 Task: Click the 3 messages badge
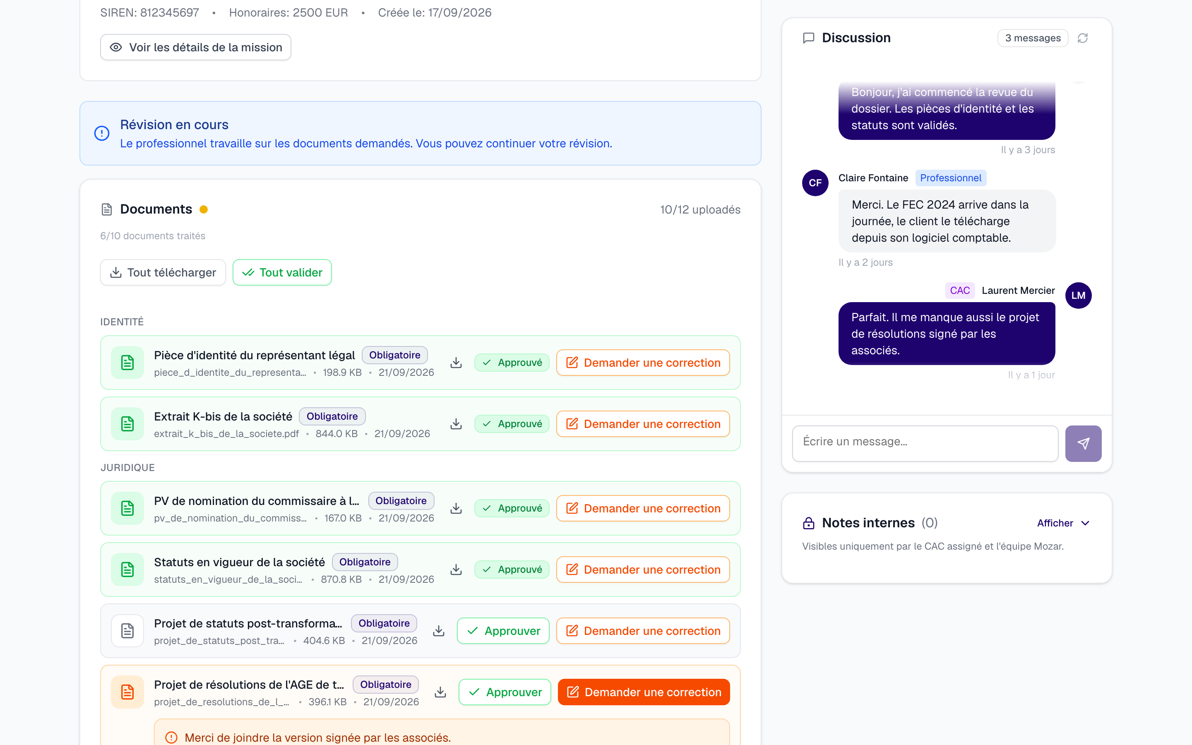pyautogui.click(x=1032, y=38)
